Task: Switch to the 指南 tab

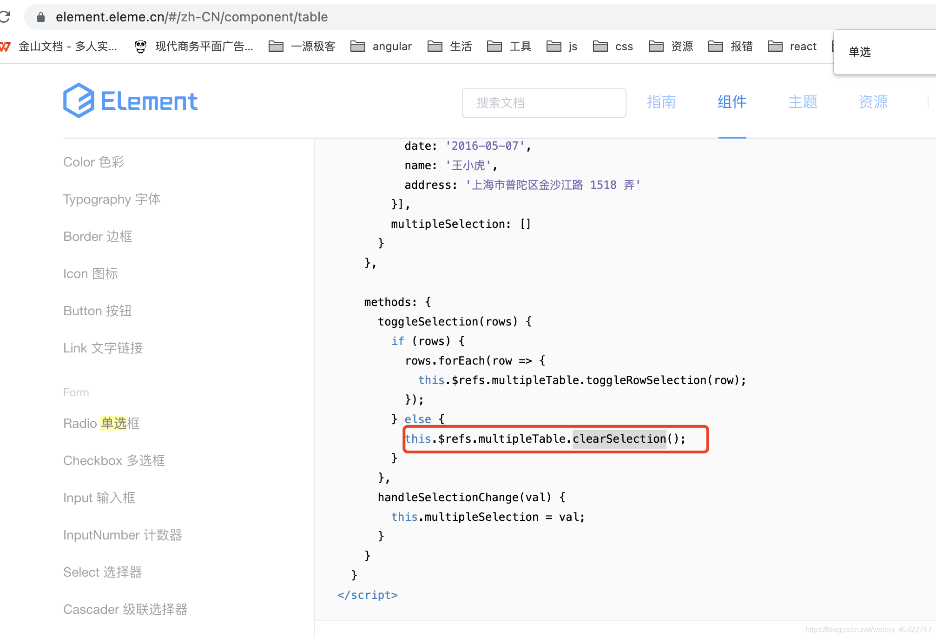Action: [x=661, y=102]
